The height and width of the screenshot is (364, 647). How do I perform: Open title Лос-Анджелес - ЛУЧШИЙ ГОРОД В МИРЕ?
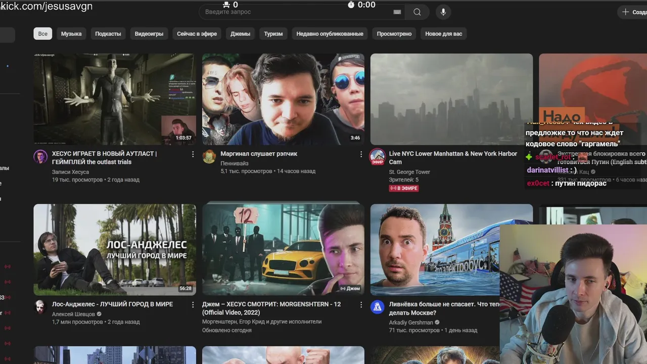pyautogui.click(x=112, y=304)
